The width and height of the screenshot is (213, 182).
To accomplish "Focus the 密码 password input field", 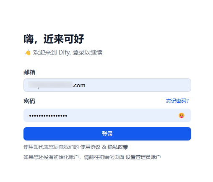I will point(107,115).
